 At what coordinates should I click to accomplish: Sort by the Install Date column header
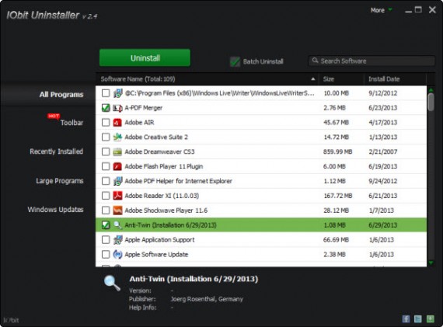[384, 79]
